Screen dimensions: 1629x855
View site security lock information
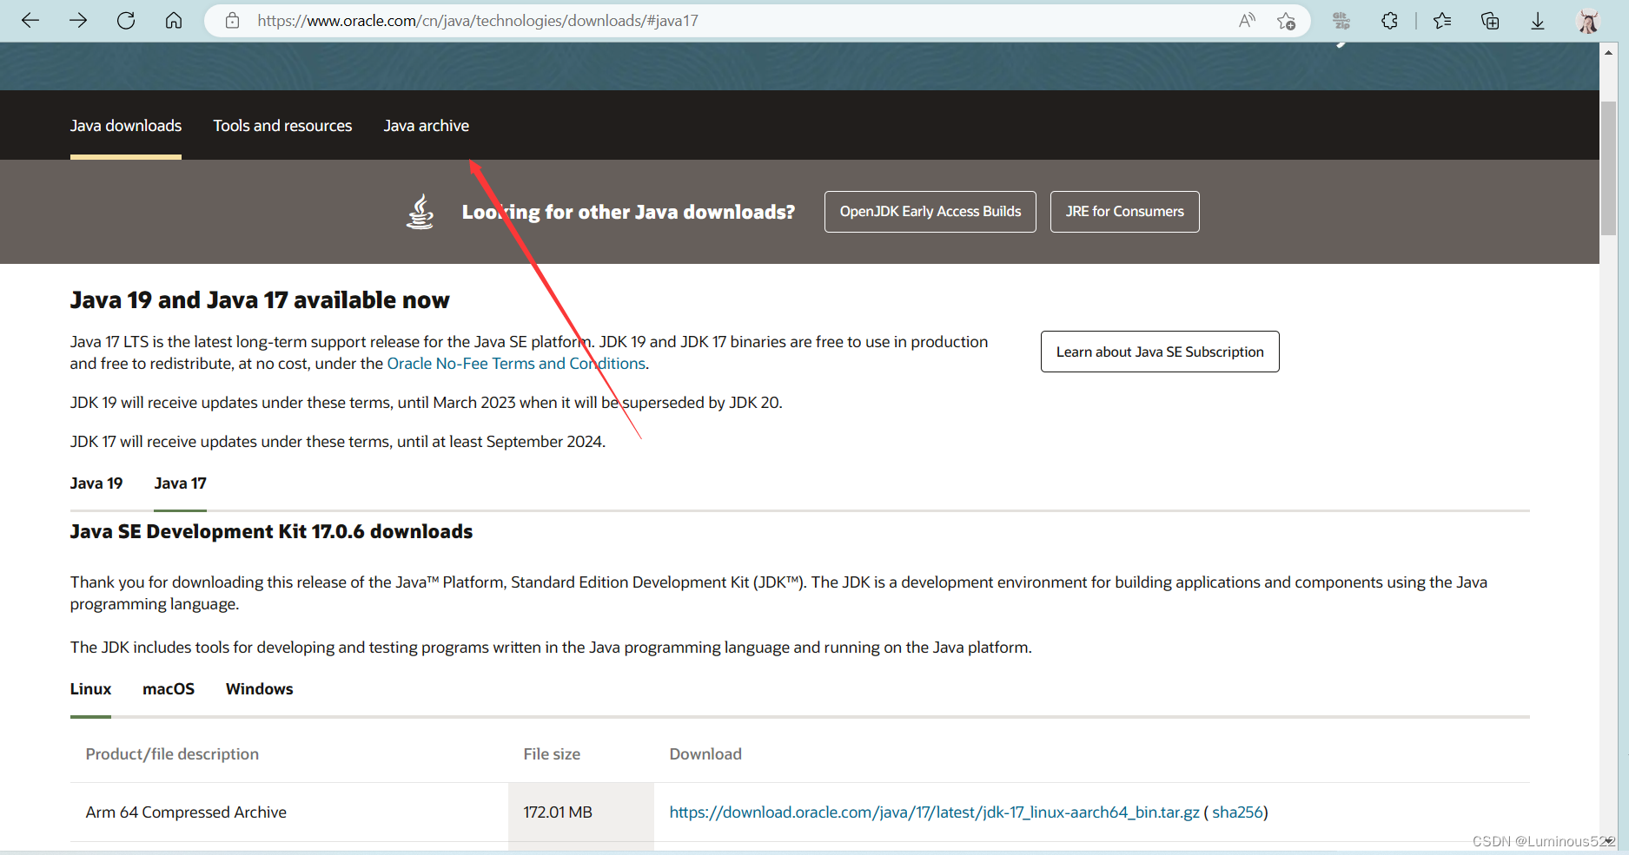click(x=232, y=20)
